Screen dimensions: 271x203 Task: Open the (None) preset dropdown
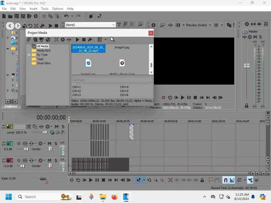pyautogui.click(x=113, y=25)
